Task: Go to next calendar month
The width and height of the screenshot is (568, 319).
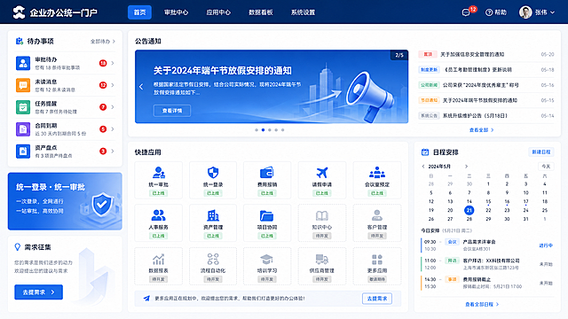Action: (x=466, y=167)
